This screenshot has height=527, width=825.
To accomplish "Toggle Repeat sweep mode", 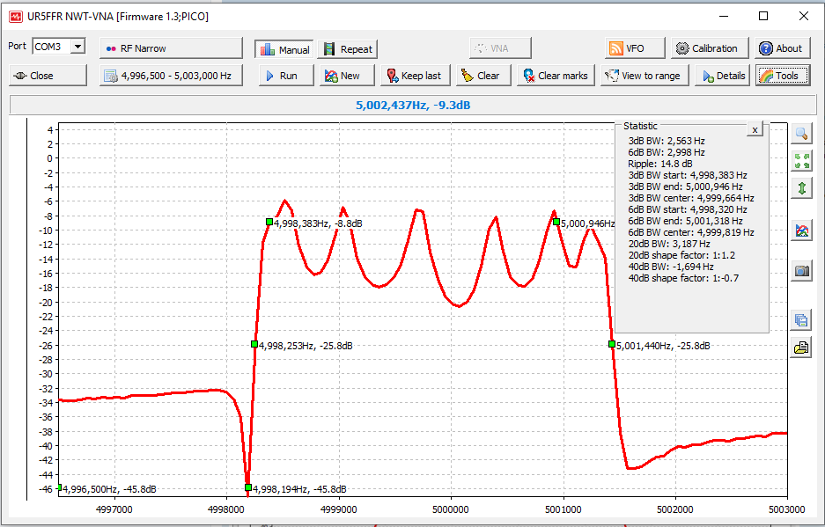I will (x=348, y=49).
